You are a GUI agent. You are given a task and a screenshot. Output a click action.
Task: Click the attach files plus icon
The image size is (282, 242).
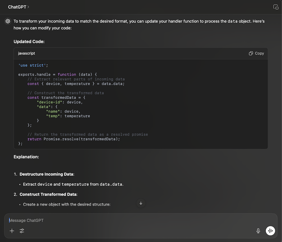pyautogui.click(x=12, y=231)
